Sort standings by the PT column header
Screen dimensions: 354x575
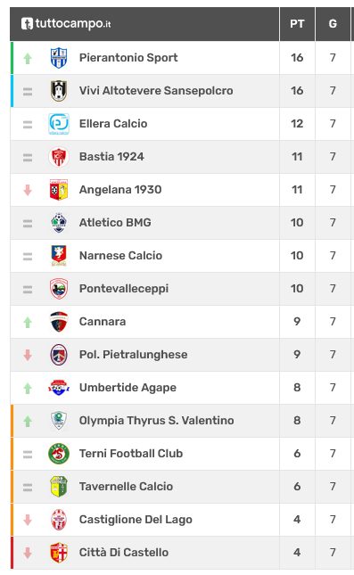297,24
